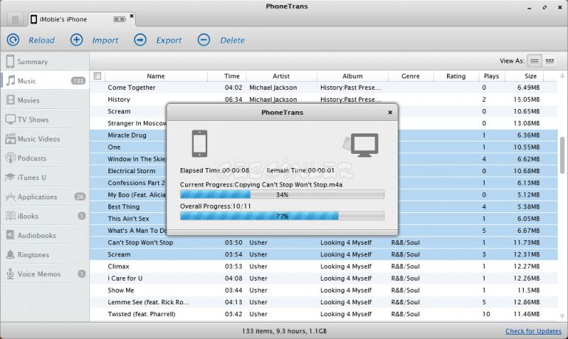Viewport: 568px width, 339px height.
Task: Click the Delete button label
Action: point(232,40)
